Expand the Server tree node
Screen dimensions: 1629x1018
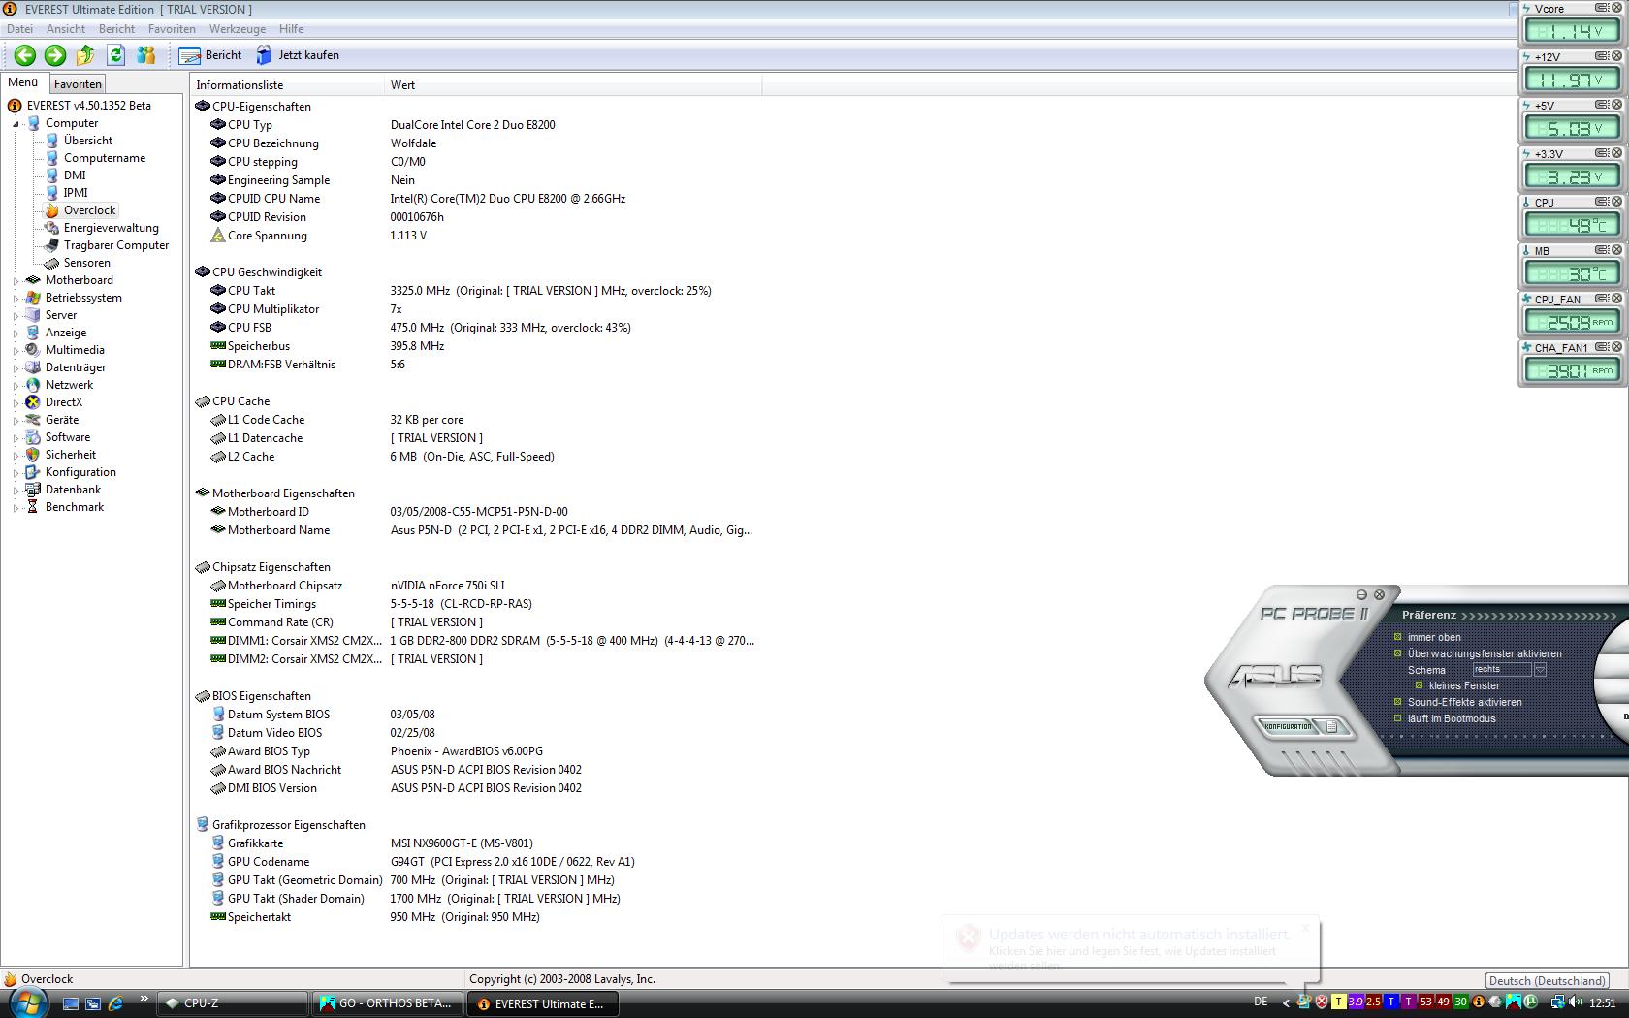[16, 316]
